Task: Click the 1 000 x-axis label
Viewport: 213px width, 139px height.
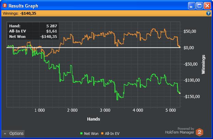Action: tap(40, 110)
